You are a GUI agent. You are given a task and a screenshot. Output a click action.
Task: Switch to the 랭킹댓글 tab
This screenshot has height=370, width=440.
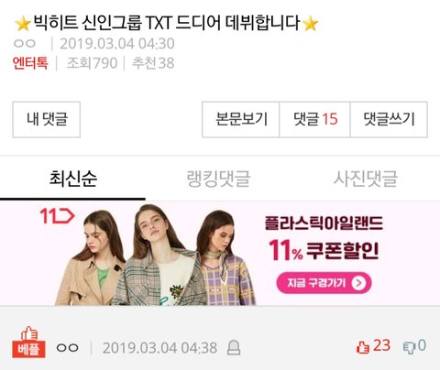pyautogui.click(x=218, y=179)
